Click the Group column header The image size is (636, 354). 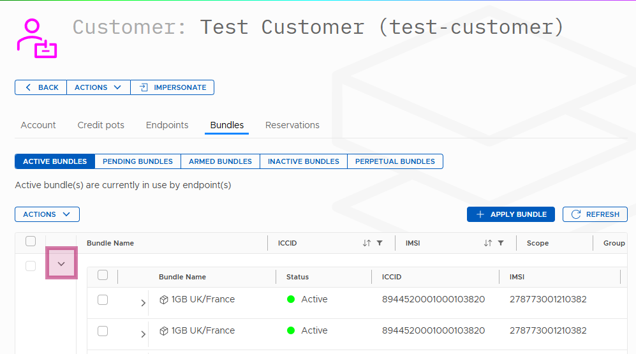pos(614,243)
